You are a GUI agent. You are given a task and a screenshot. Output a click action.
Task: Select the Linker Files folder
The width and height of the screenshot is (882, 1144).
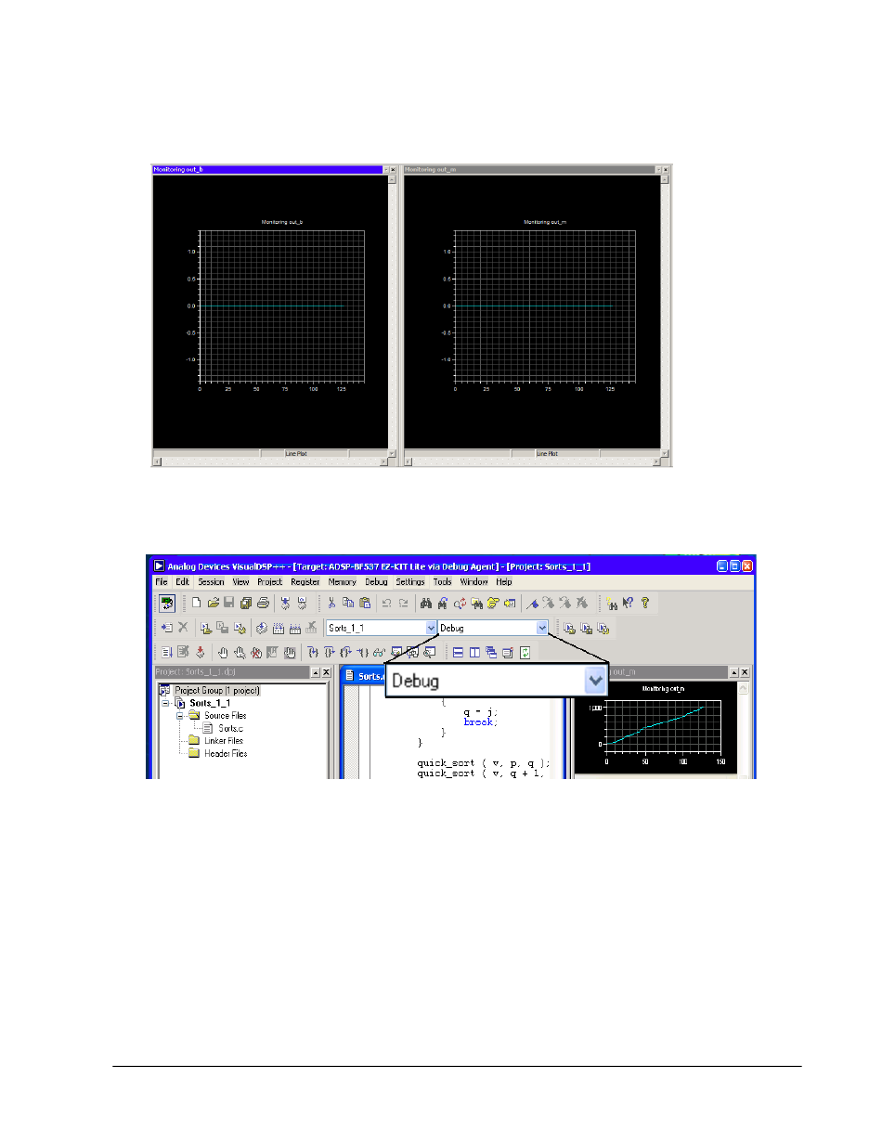(x=223, y=740)
